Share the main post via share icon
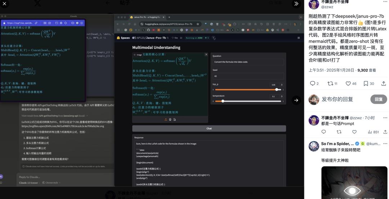This screenshot has width=389, height=199. (x=384, y=83)
